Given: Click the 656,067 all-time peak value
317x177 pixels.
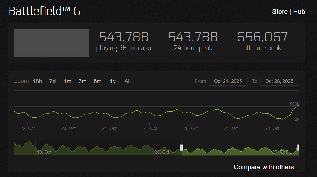Looking at the screenshot, I should point(262,37).
